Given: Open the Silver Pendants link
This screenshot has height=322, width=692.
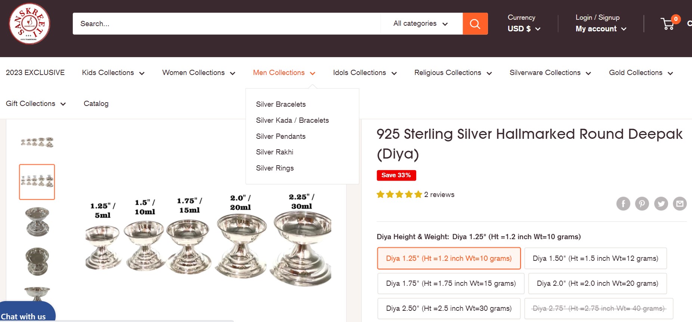Looking at the screenshot, I should [x=280, y=136].
